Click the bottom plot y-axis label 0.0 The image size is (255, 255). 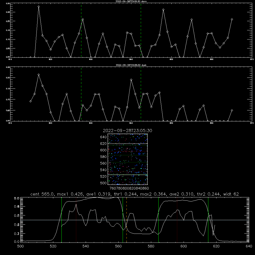pos(17,242)
